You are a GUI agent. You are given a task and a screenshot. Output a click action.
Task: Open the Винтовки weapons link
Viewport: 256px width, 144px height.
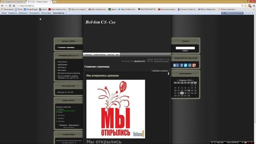pos(62,70)
